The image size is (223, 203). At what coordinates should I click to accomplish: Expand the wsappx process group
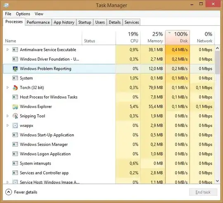tap(7, 125)
